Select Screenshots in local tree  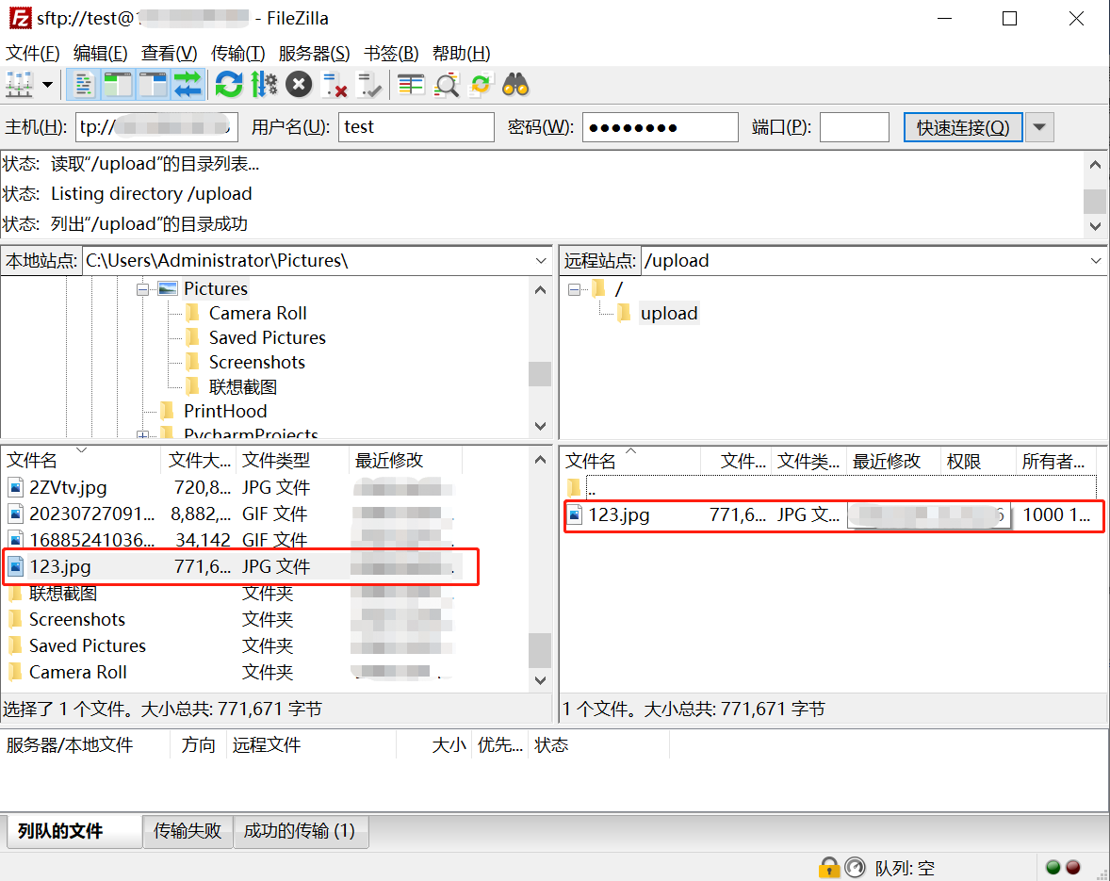coord(256,363)
